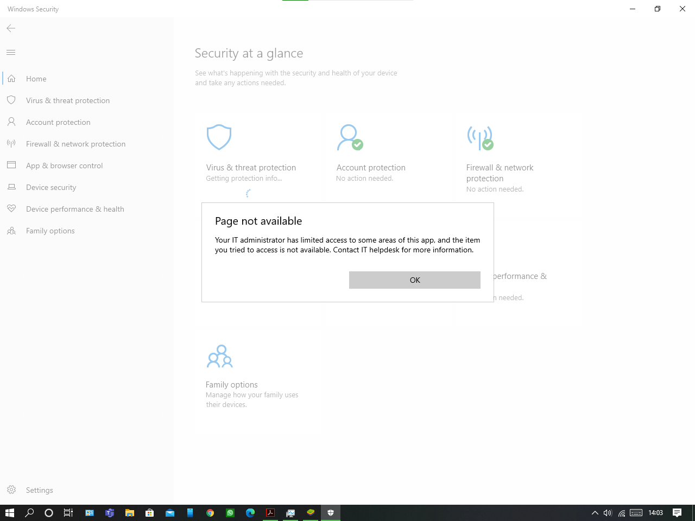Click the back arrow icon
Screen dimensions: 695x521
click(x=11, y=28)
